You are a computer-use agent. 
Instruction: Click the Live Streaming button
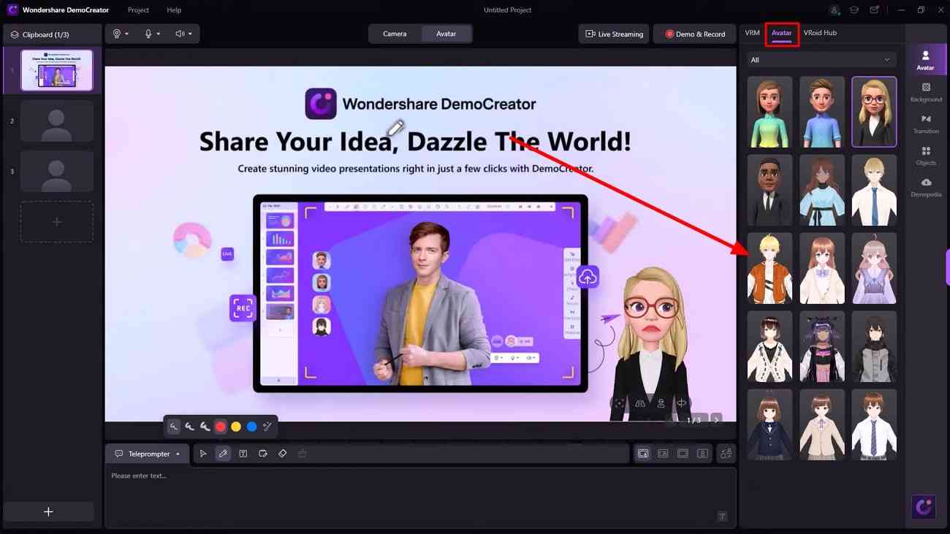614,34
